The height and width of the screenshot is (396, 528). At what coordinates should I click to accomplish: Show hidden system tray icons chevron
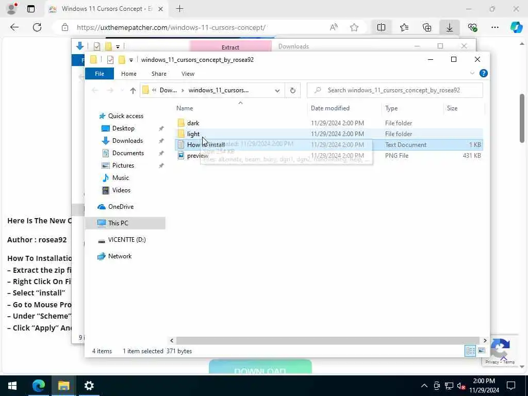[x=424, y=386]
